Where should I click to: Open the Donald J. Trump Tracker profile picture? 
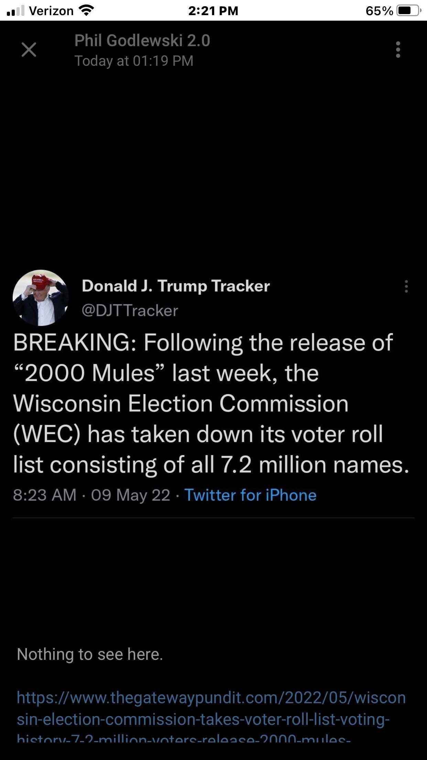point(41,298)
